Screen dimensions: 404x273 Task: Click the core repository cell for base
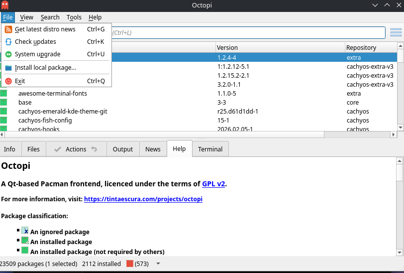click(x=353, y=103)
